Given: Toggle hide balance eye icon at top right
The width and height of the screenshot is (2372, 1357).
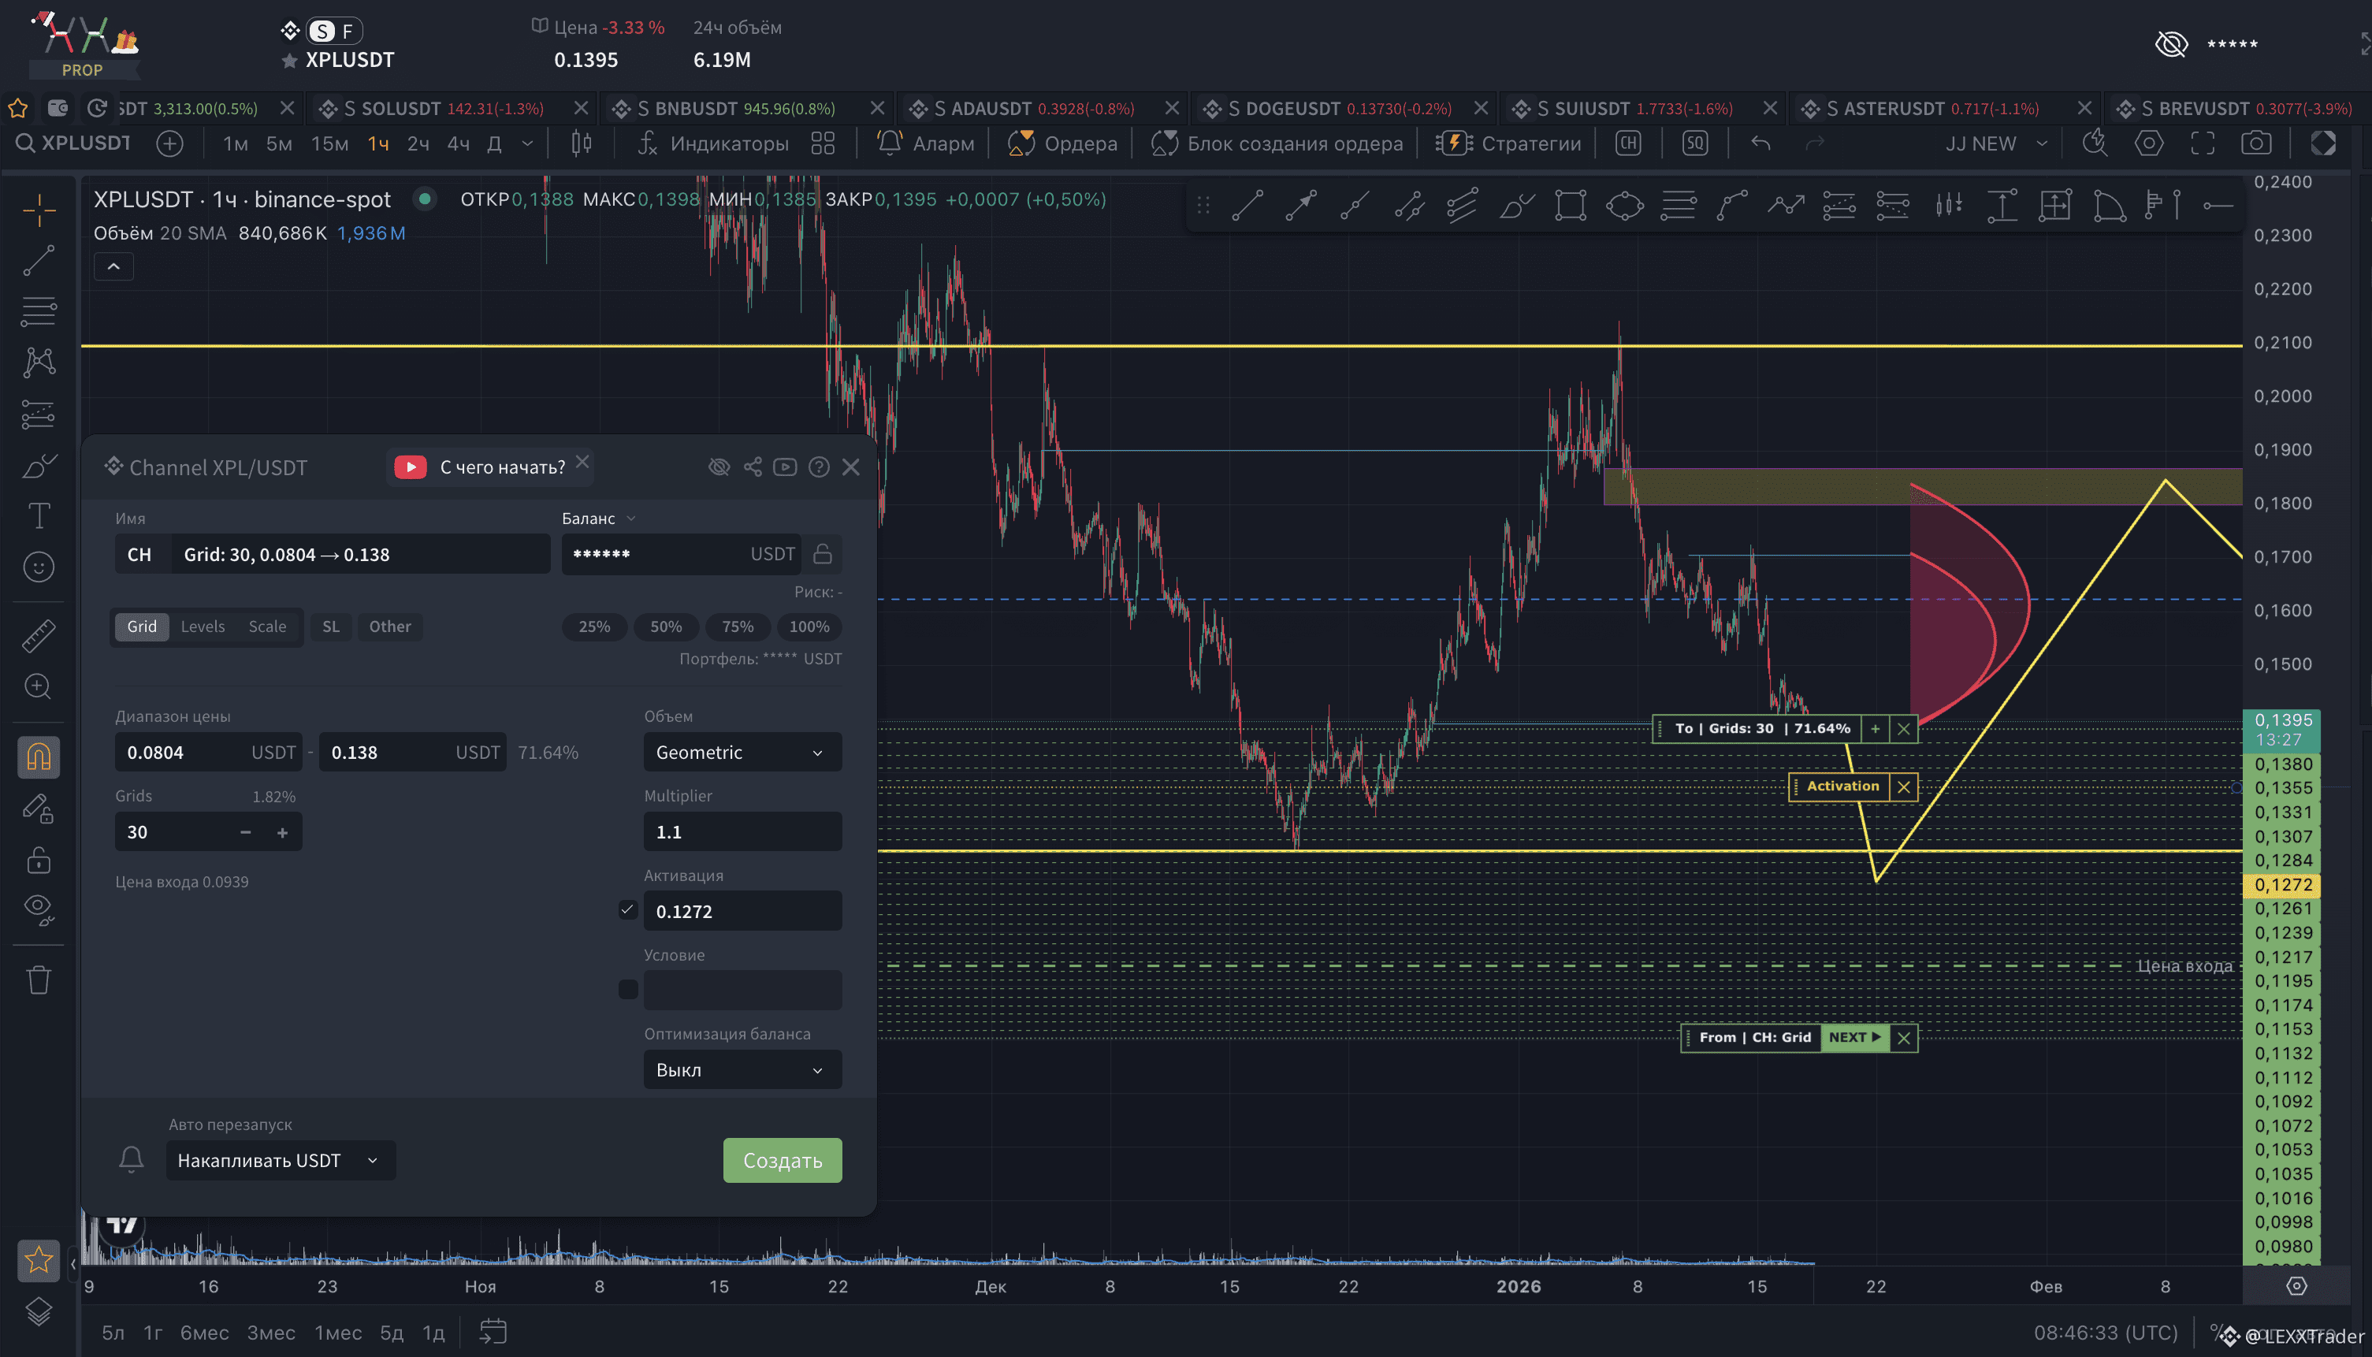Looking at the screenshot, I should (x=2171, y=44).
